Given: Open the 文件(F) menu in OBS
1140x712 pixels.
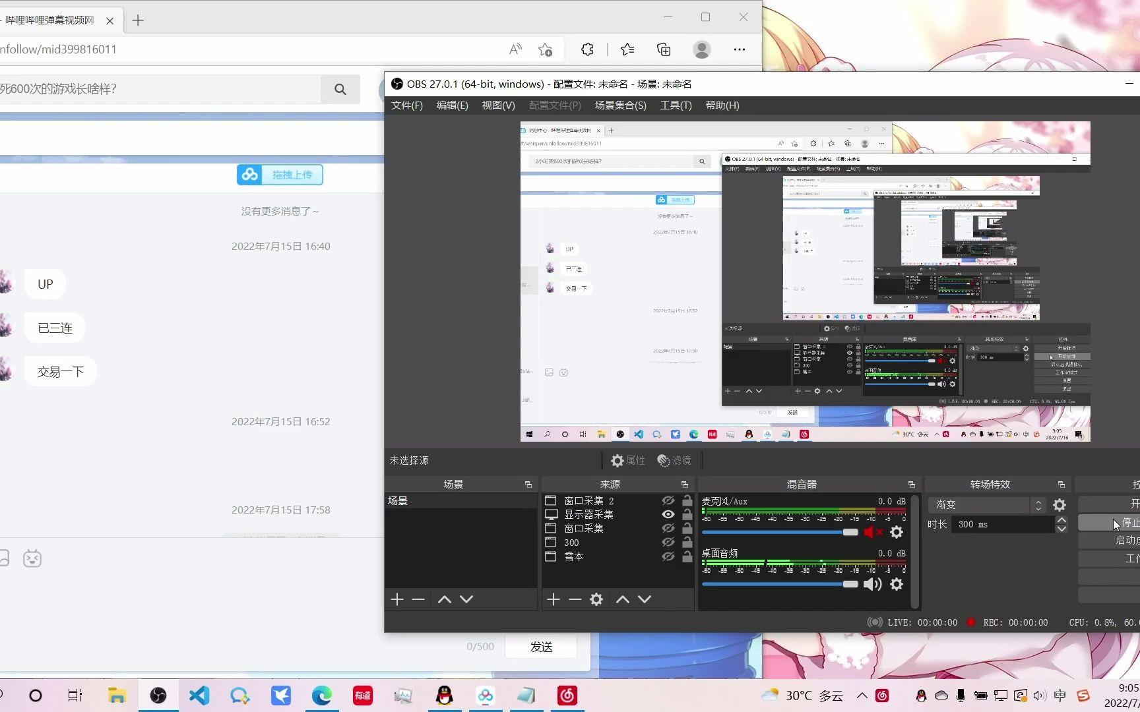Looking at the screenshot, I should point(407,105).
